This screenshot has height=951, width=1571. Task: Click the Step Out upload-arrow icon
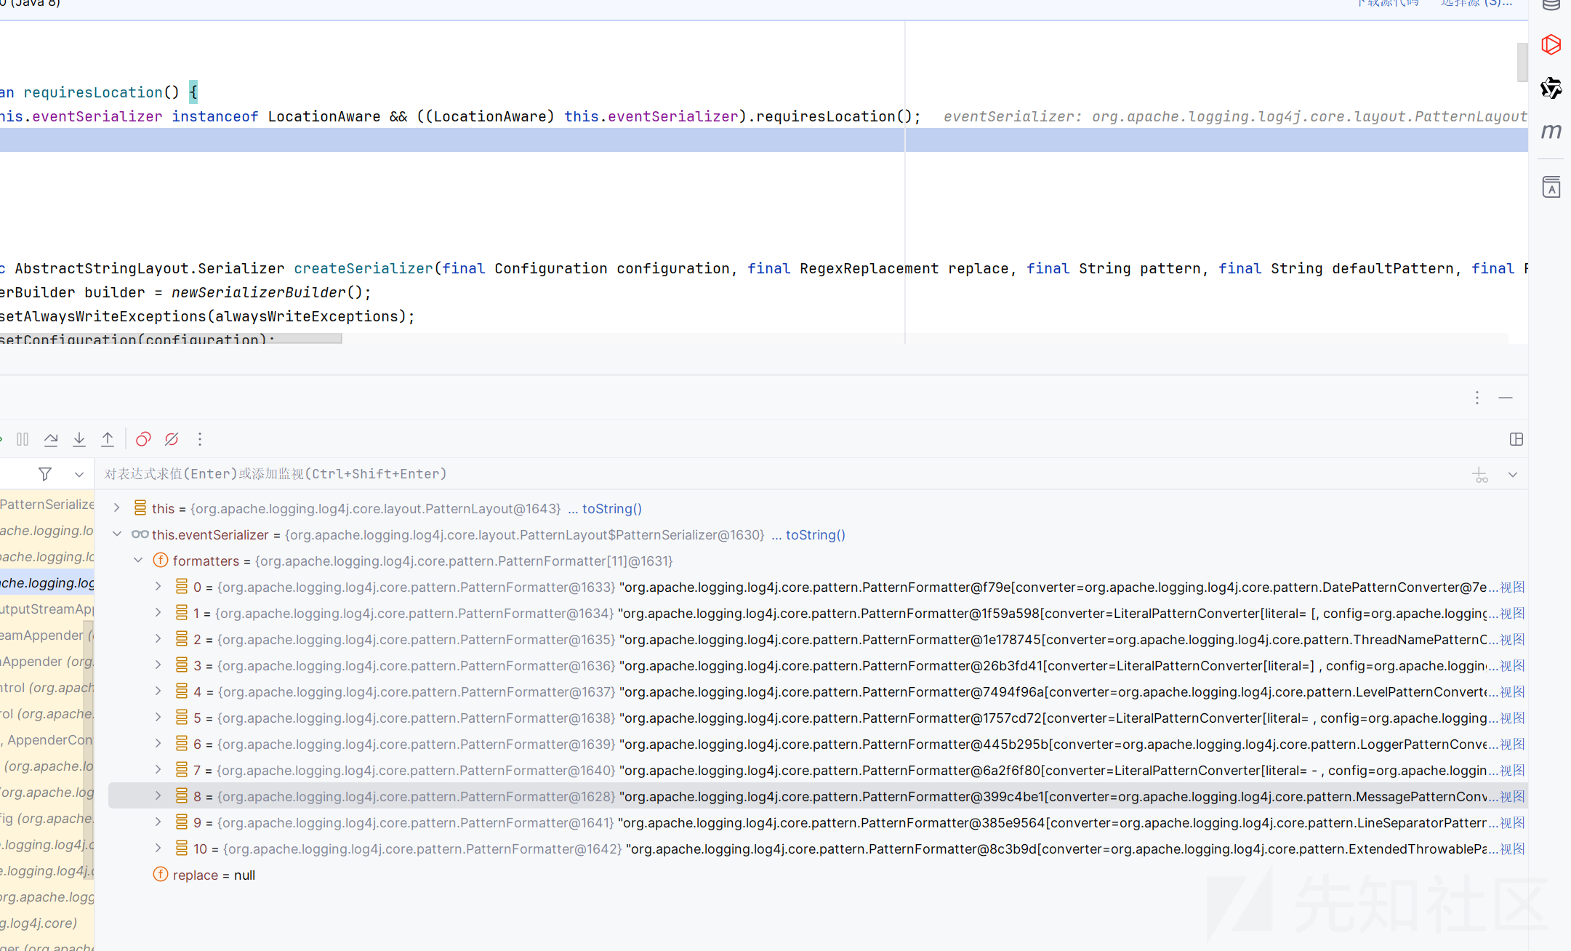(x=108, y=439)
